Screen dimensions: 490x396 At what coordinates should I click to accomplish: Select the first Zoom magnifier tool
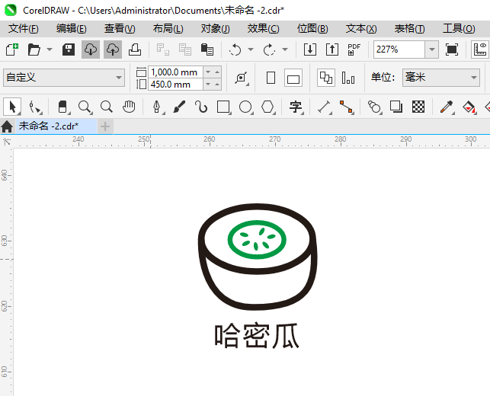85,107
